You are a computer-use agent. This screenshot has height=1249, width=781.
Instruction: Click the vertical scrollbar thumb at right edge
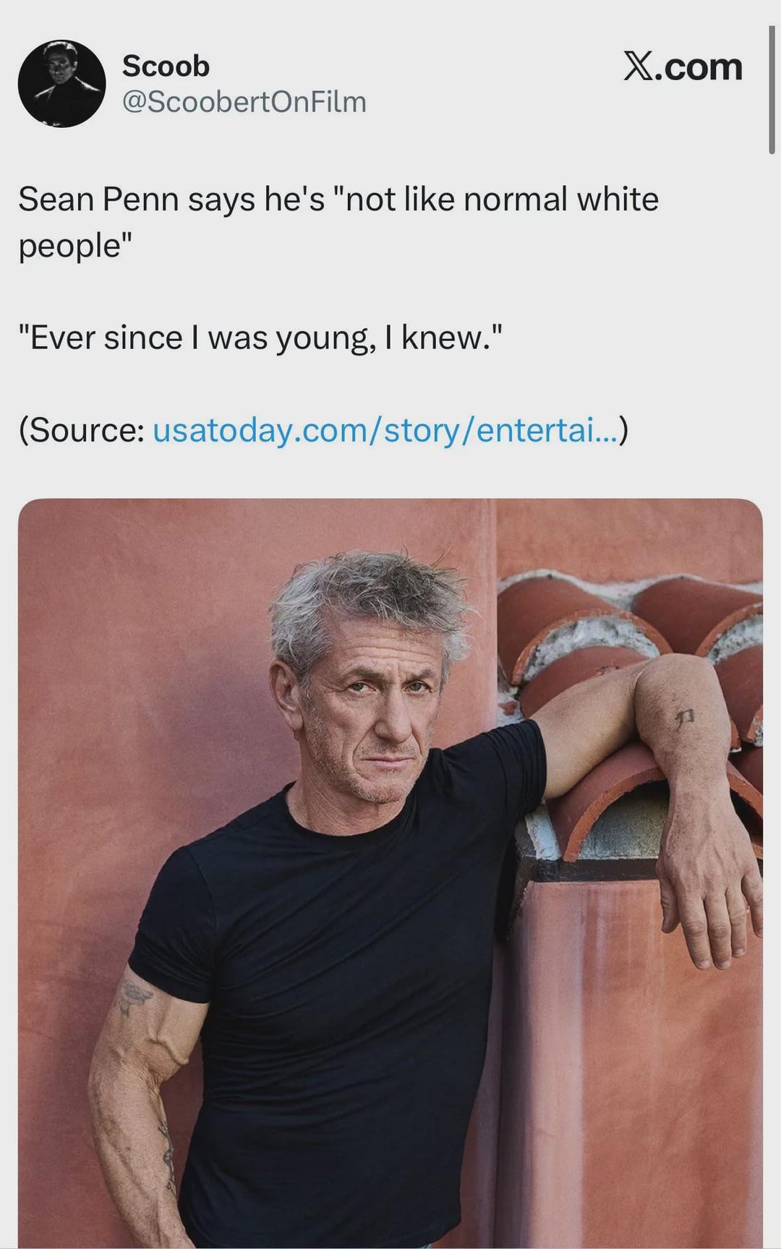(x=772, y=88)
